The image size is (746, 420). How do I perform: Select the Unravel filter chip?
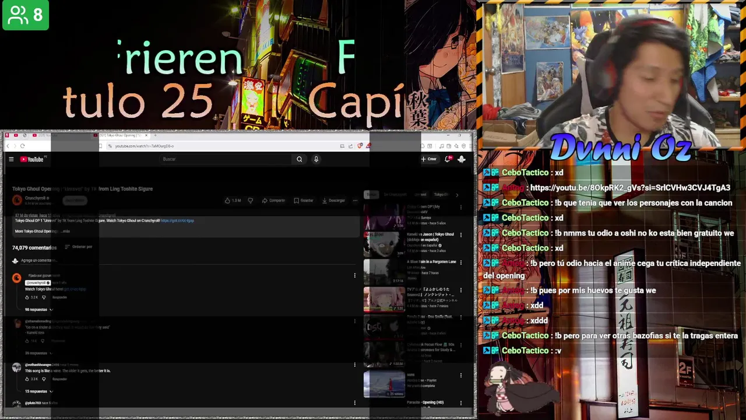coord(420,194)
